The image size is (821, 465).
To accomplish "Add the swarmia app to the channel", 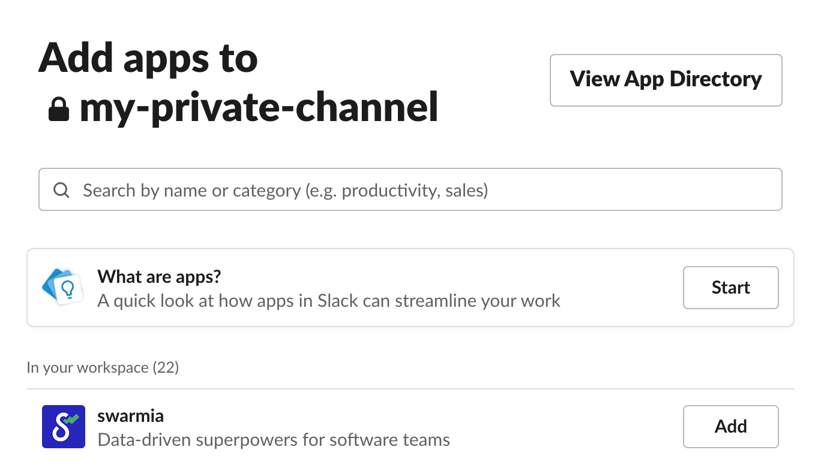I will (730, 427).
